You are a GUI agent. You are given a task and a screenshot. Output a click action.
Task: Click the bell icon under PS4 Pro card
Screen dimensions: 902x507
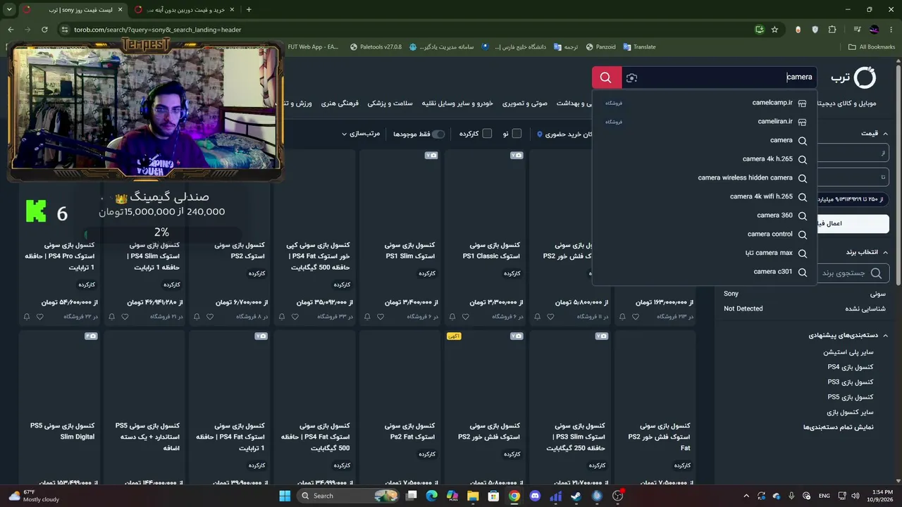(27, 317)
